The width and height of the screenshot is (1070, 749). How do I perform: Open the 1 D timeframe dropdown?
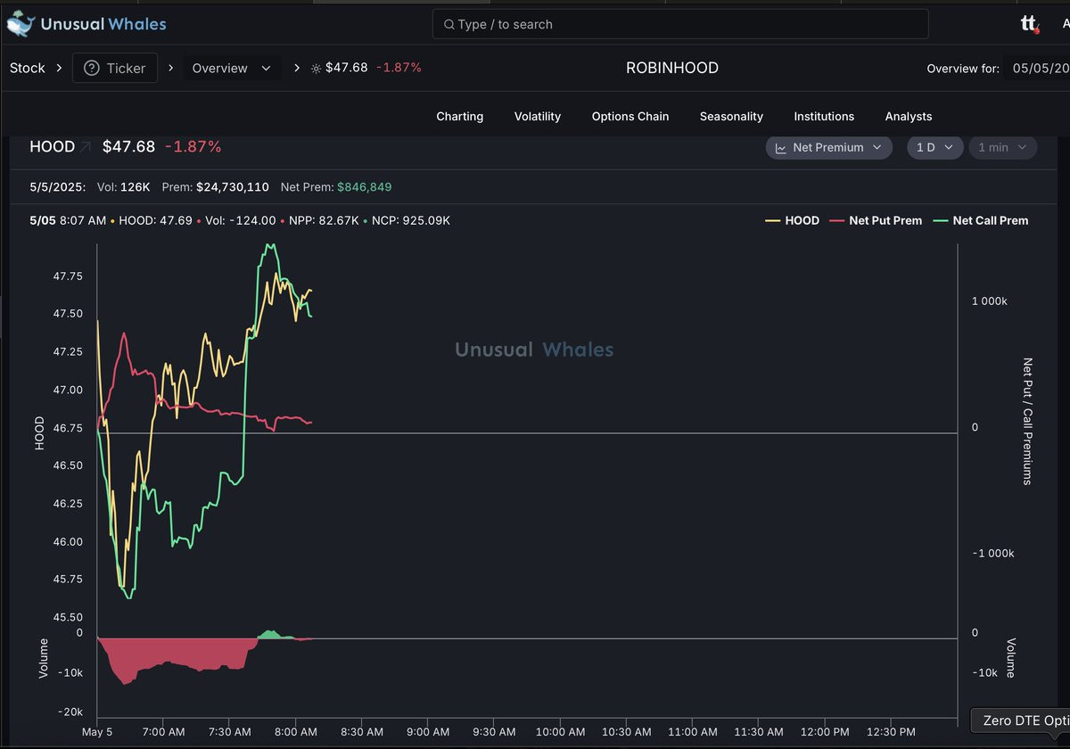pos(934,147)
